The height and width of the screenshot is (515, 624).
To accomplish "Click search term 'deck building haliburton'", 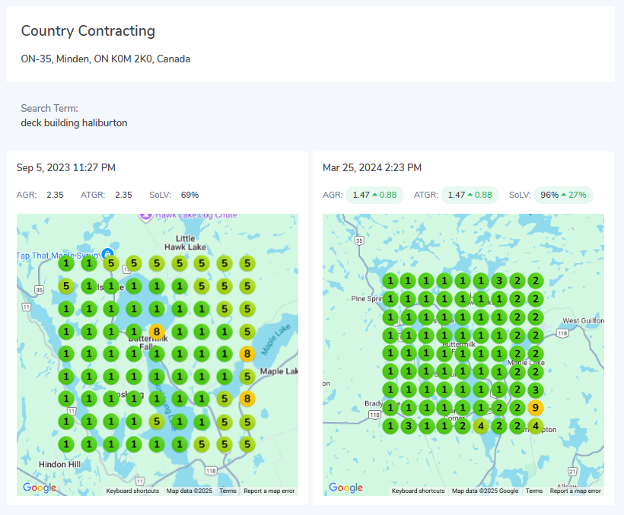I will pyautogui.click(x=74, y=123).
